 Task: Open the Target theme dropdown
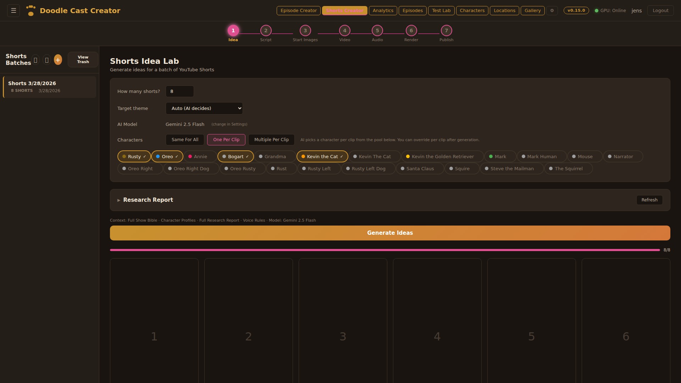(x=204, y=109)
